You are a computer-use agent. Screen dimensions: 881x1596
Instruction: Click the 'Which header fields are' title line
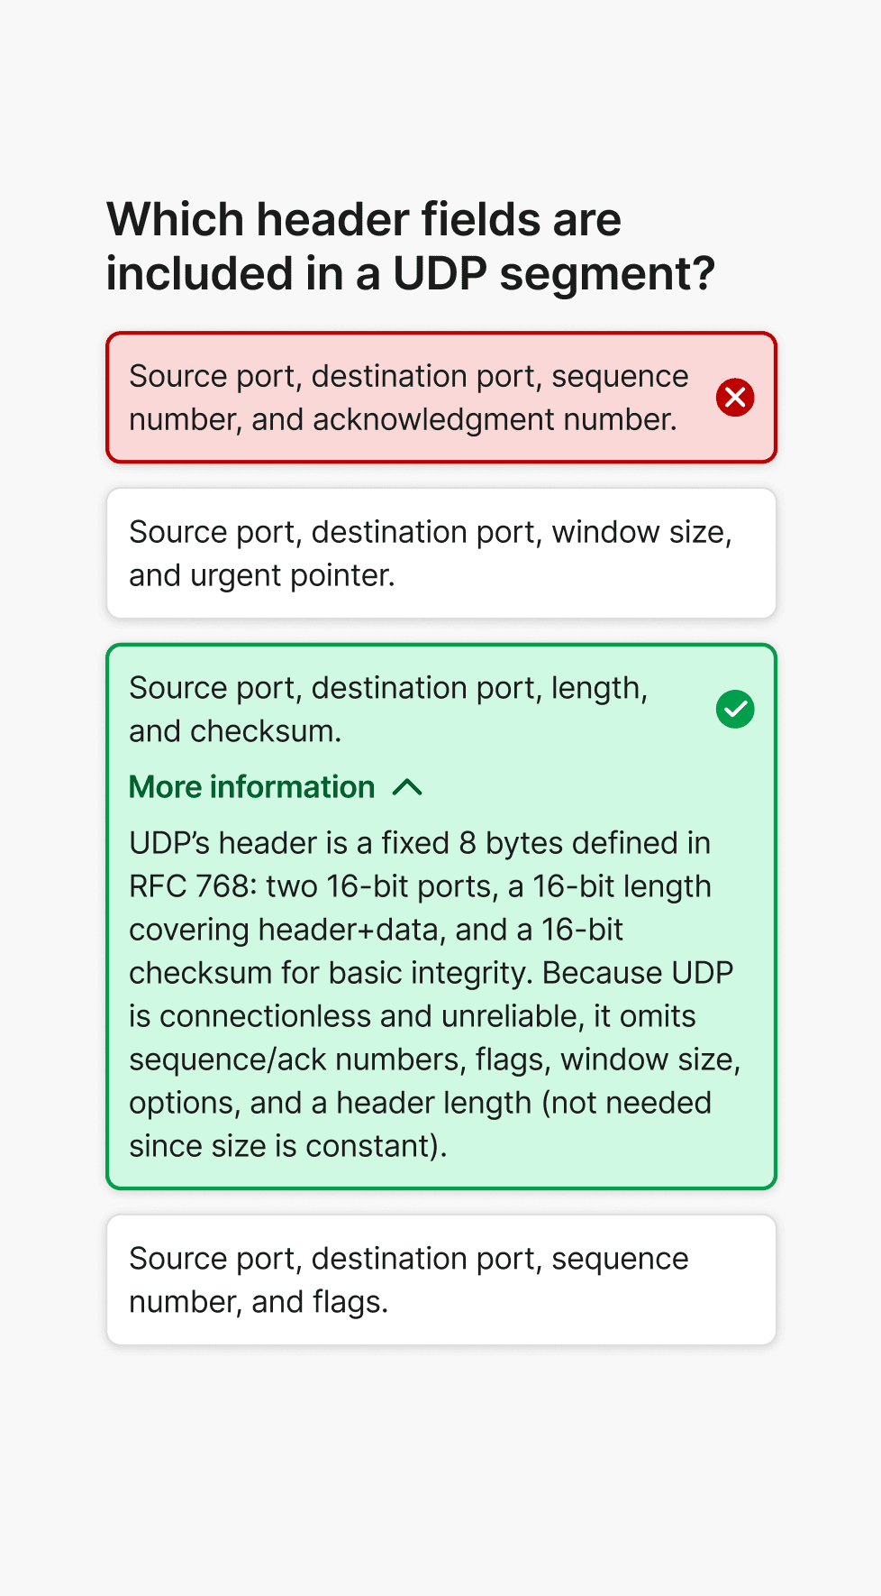(364, 219)
